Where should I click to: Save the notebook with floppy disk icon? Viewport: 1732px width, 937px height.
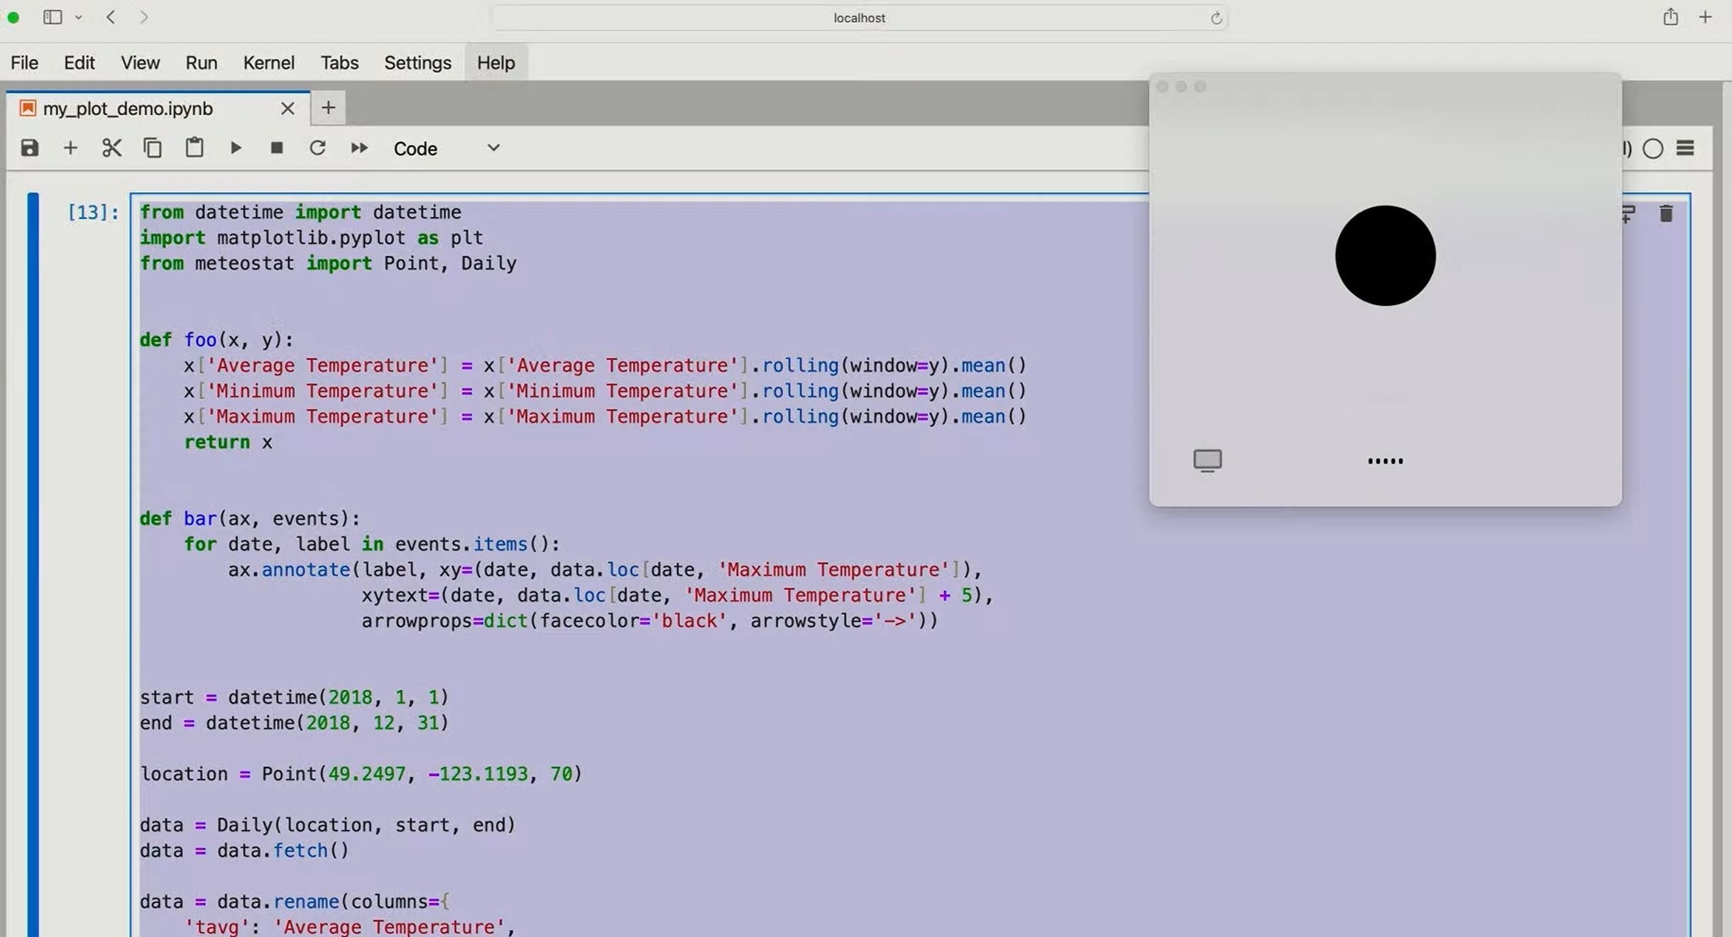(29, 148)
